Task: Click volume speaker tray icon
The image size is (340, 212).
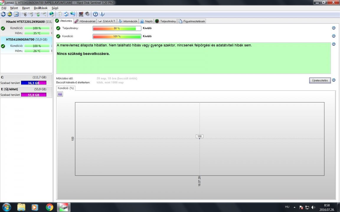Action: pos(313,208)
